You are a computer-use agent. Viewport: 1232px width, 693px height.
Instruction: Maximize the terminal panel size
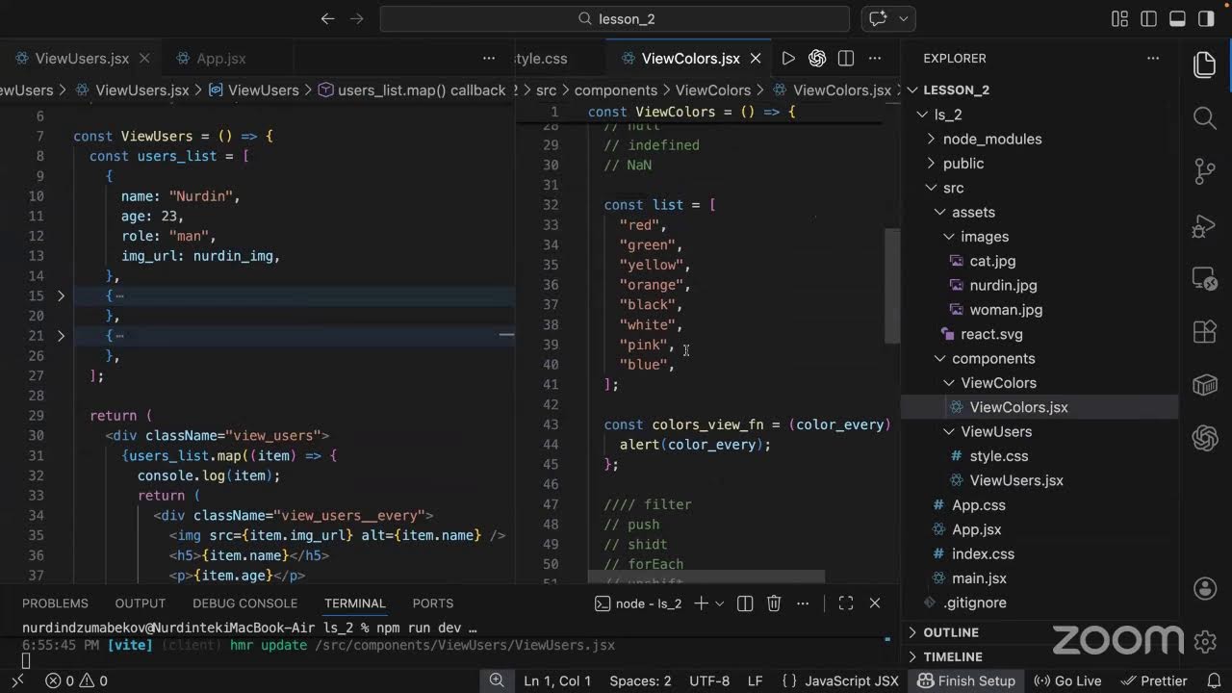[x=846, y=603]
